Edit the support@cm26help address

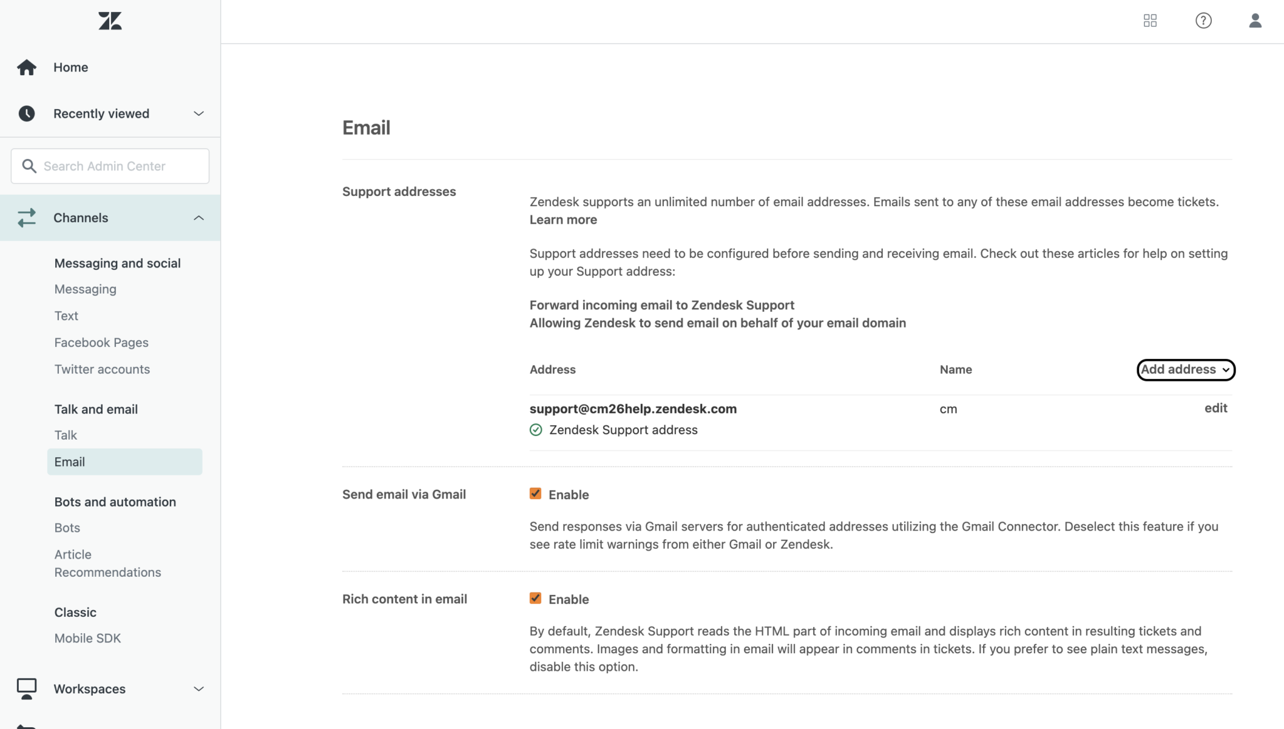[x=1215, y=408]
